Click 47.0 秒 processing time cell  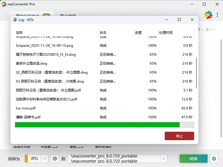pyautogui.click(x=187, y=117)
